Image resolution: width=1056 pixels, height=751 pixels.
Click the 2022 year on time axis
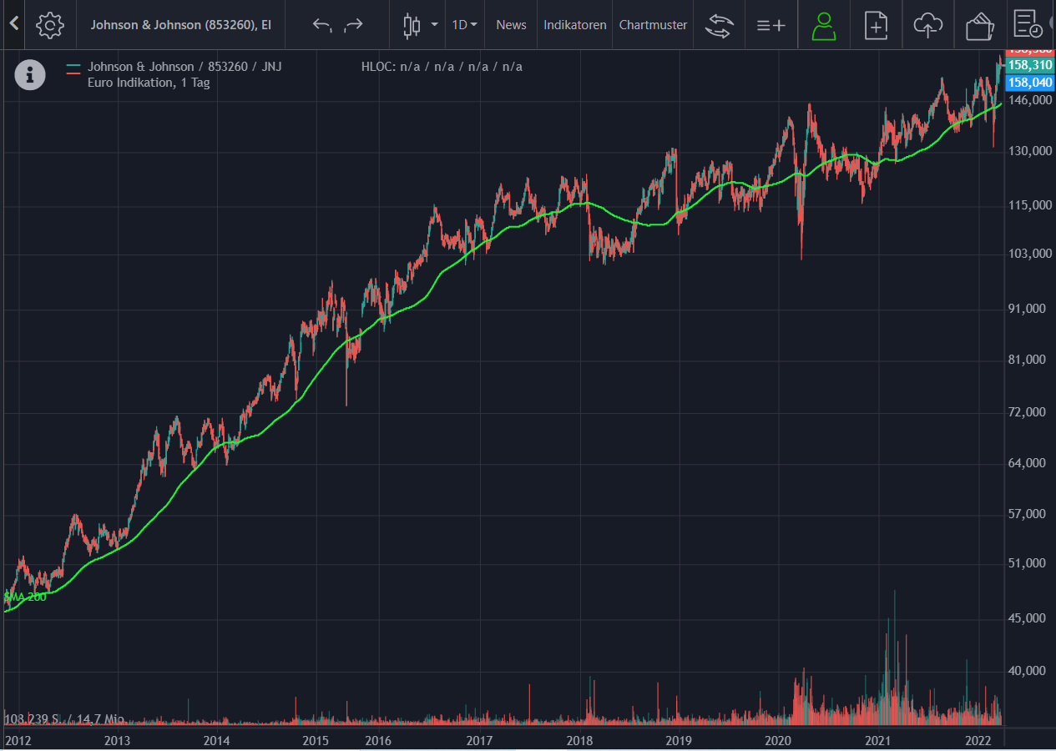[978, 740]
